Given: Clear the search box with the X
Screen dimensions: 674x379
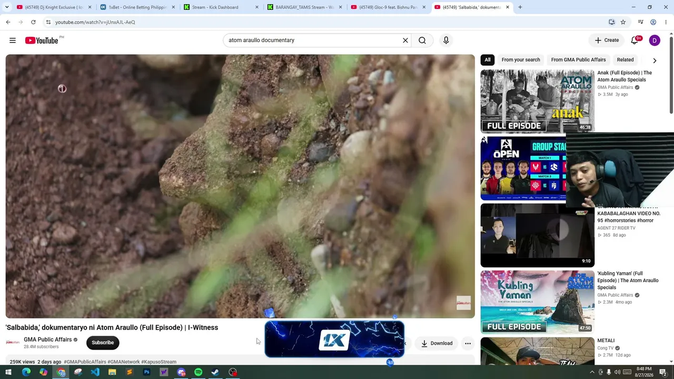Looking at the screenshot, I should pyautogui.click(x=405, y=41).
